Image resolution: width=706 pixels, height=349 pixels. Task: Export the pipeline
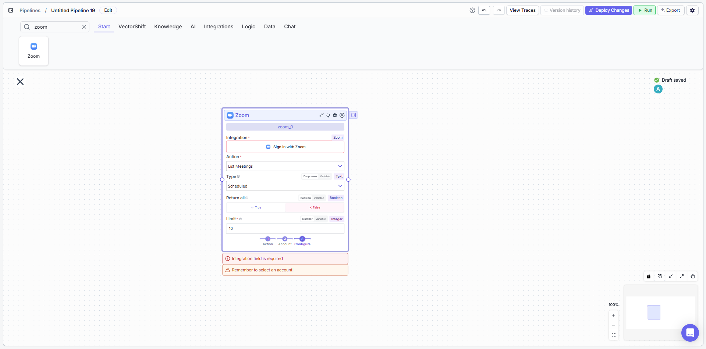671,10
